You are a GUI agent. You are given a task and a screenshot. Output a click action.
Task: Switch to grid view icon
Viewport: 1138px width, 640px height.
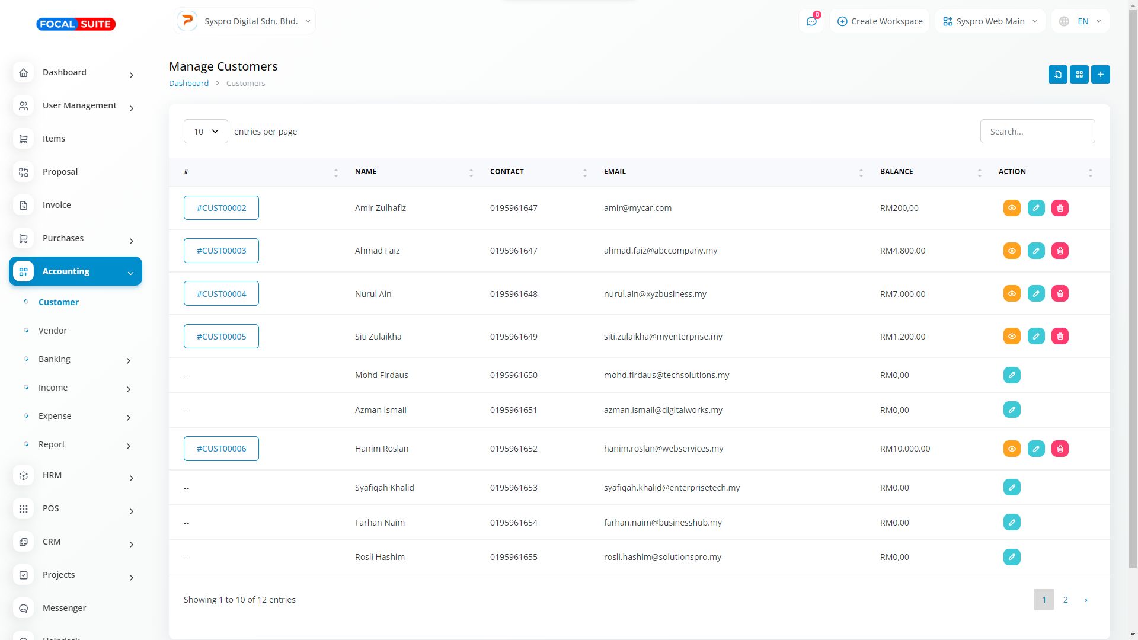point(1079,75)
